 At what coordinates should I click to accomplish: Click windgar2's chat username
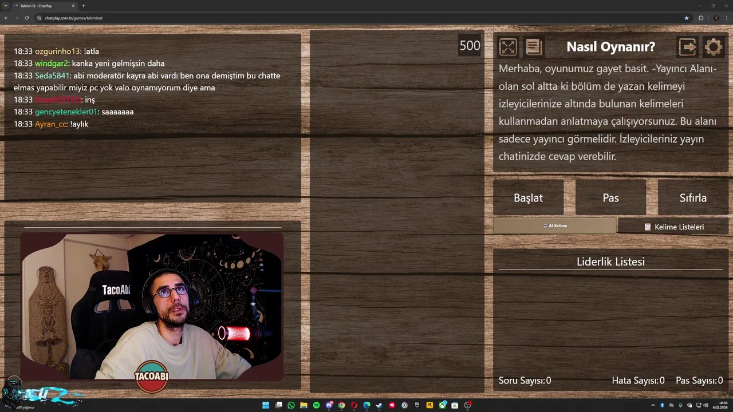[x=52, y=64]
